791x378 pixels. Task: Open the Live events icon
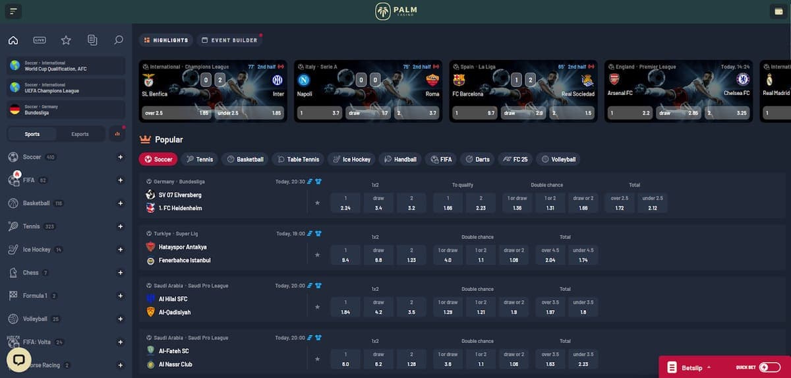point(40,40)
